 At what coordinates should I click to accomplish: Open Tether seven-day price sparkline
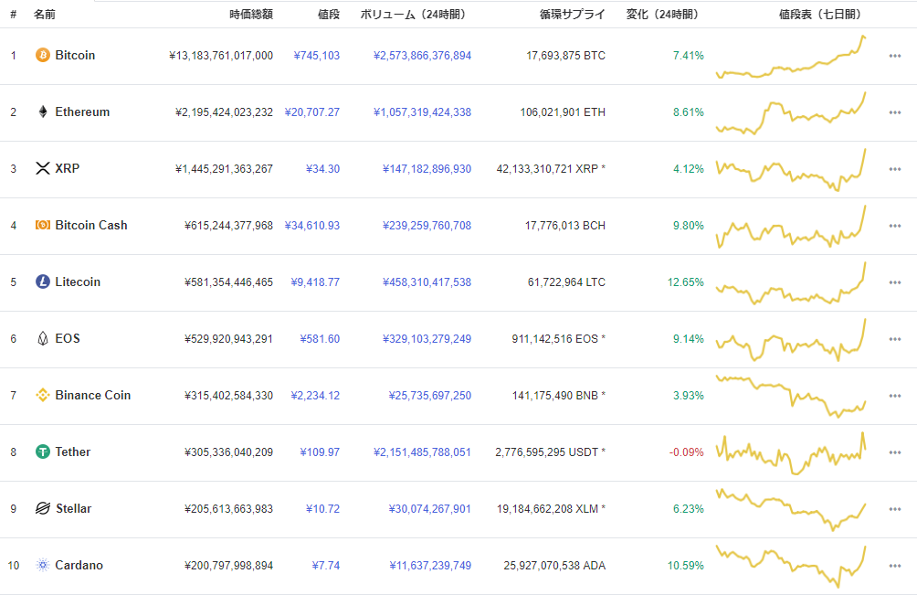pyautogui.click(x=791, y=453)
